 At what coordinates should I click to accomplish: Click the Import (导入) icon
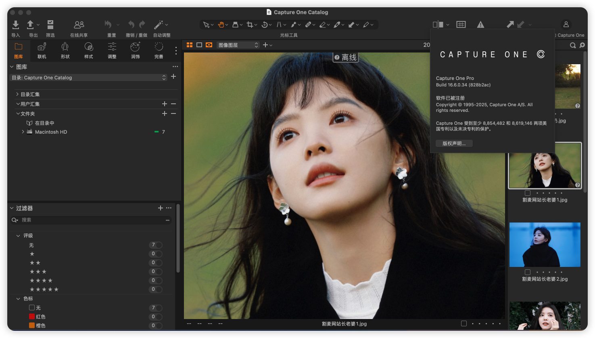coord(15,25)
